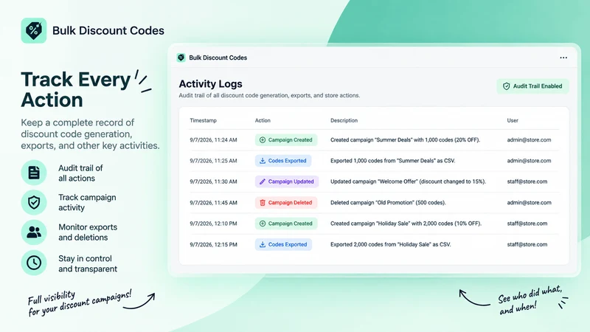Image resolution: width=590 pixels, height=332 pixels.
Task: Click Codes Exported badge at 12:15 PM
Action: (283, 245)
